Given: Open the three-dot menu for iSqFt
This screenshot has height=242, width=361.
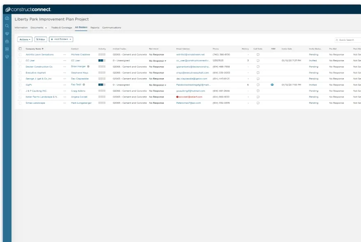Looking at the screenshot, I should click(65, 85).
